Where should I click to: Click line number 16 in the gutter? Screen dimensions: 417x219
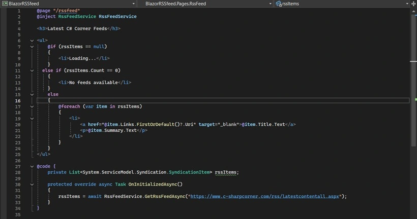point(18,101)
